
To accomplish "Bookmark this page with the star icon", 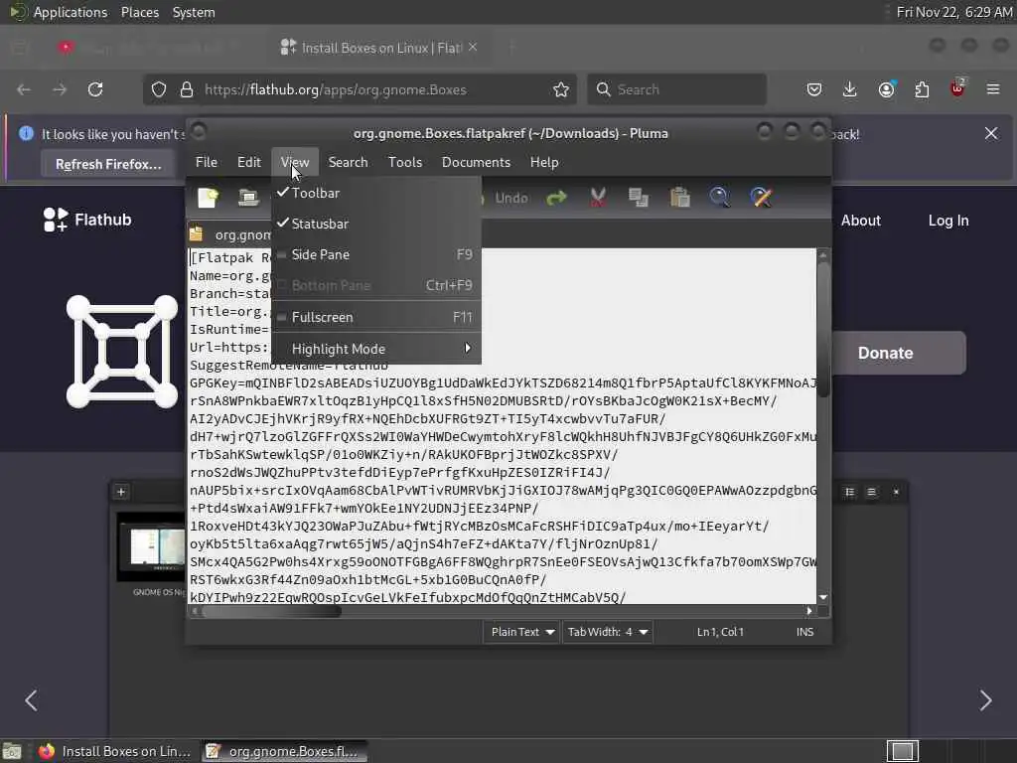I will coord(561,89).
